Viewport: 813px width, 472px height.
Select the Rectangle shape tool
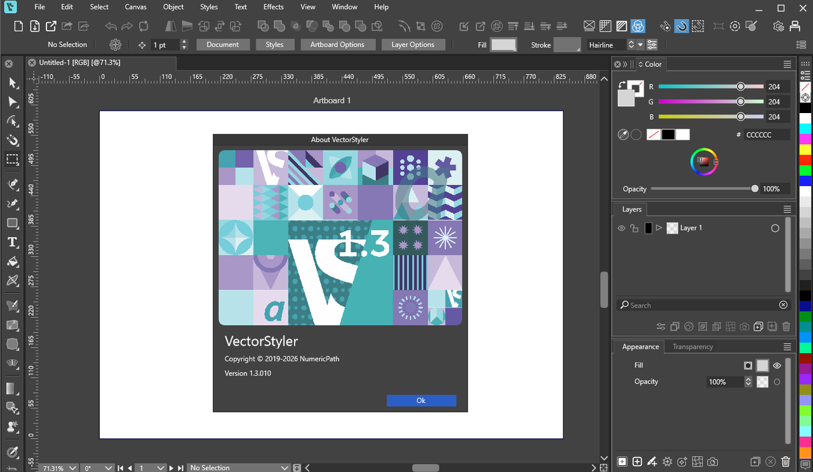12,223
